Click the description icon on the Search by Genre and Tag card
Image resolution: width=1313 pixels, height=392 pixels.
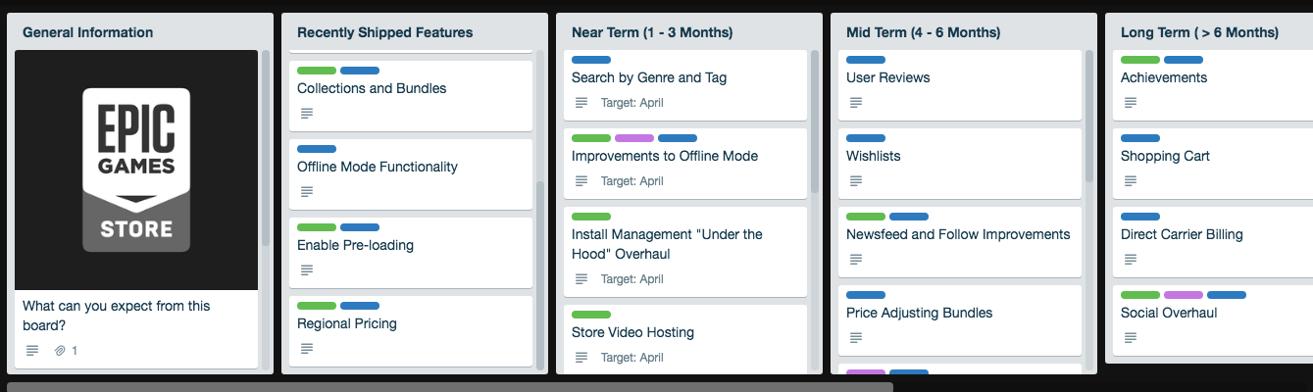581,102
